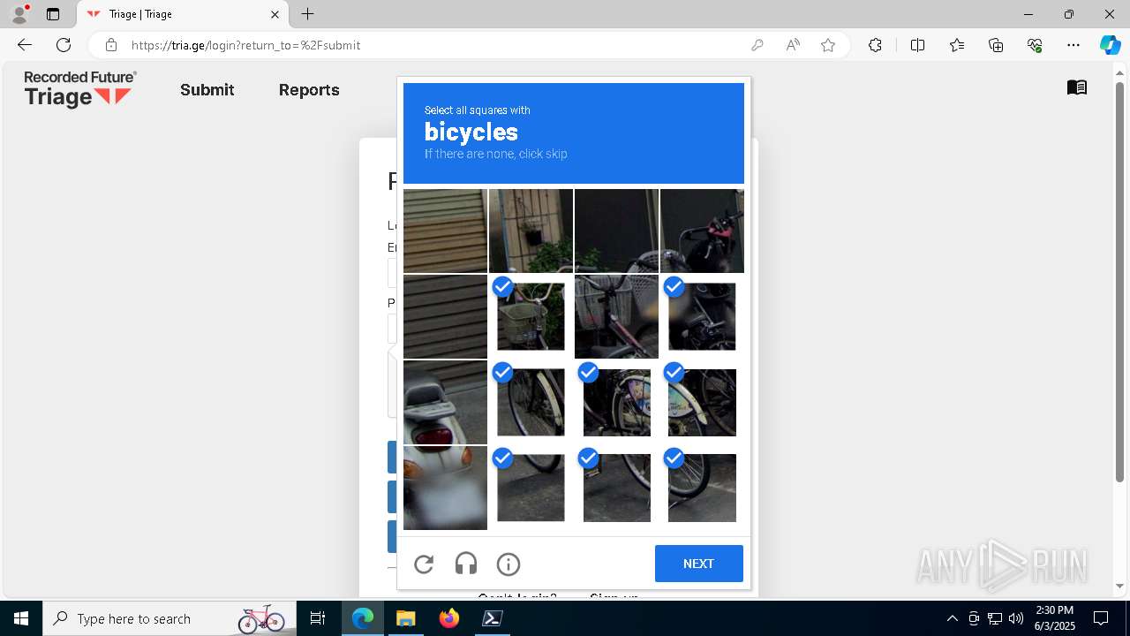Open the notification center icon
Screen dimensions: 1130x636
tap(1101, 618)
